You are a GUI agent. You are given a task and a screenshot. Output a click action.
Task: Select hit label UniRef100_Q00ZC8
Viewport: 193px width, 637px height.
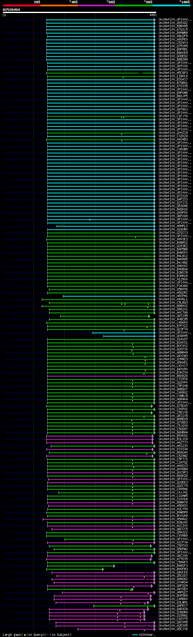pos(173,133)
